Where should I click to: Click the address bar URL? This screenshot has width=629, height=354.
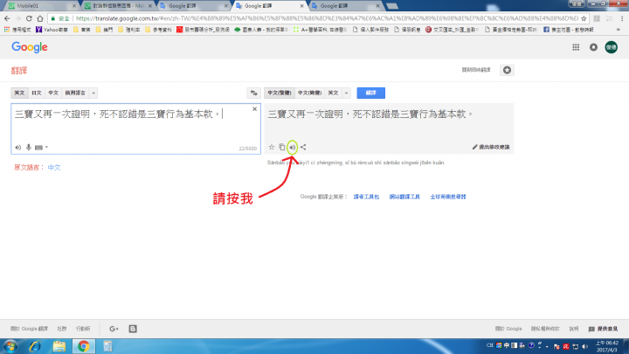326,18
